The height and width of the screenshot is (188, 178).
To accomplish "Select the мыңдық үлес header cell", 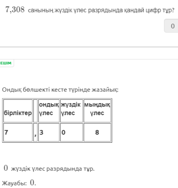I will (x=97, y=111).
